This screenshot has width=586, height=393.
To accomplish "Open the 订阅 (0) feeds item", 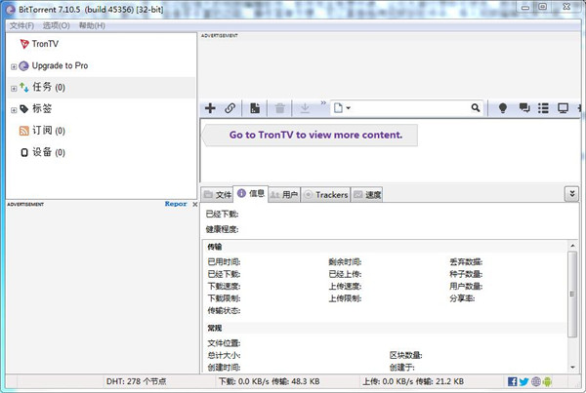I will [x=49, y=131].
